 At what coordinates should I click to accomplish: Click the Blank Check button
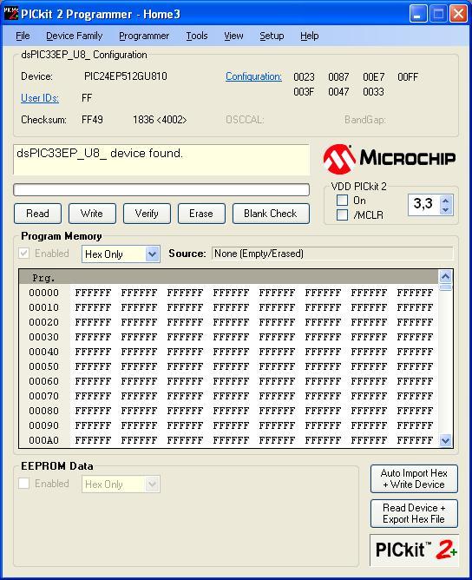click(271, 214)
